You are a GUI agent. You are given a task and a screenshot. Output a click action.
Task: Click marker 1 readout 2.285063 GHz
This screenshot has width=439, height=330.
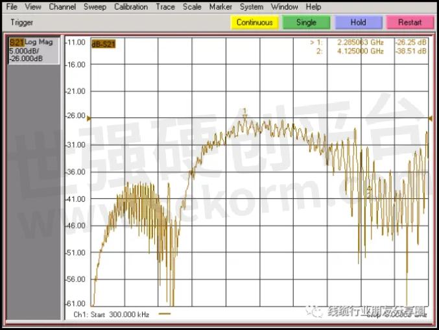pos(360,43)
